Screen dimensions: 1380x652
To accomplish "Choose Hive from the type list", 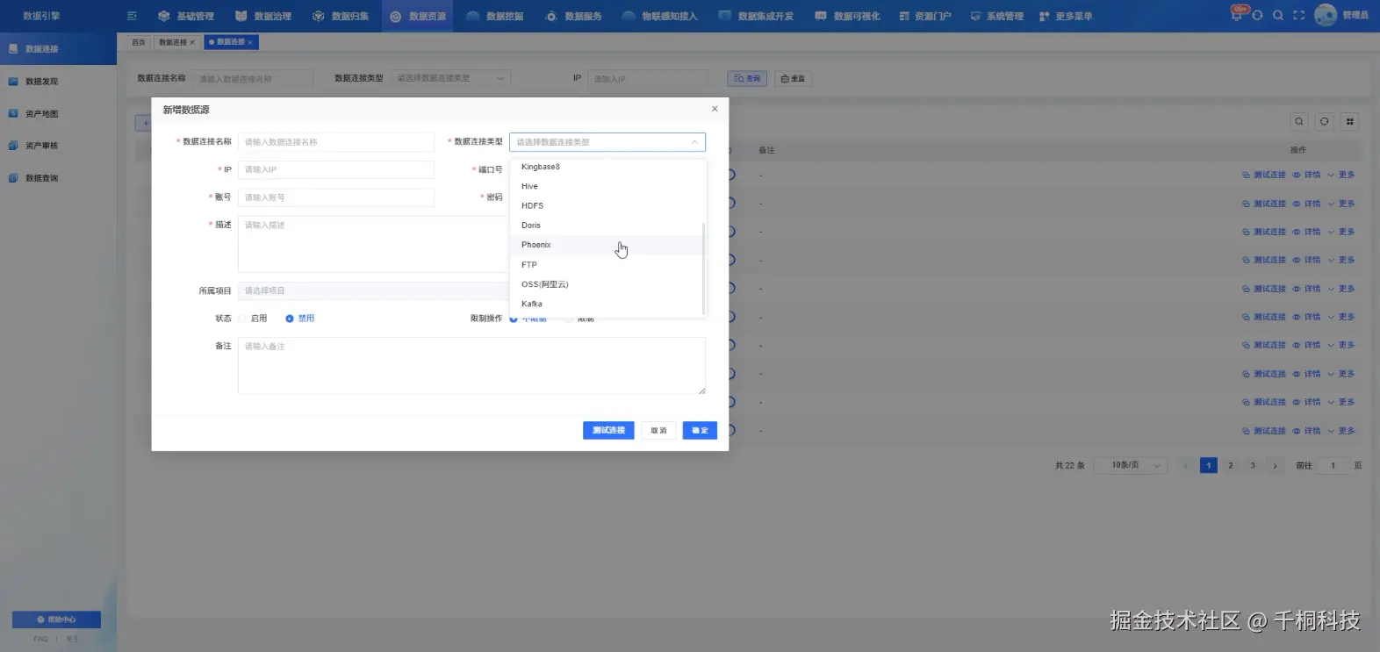I will pyautogui.click(x=607, y=186).
